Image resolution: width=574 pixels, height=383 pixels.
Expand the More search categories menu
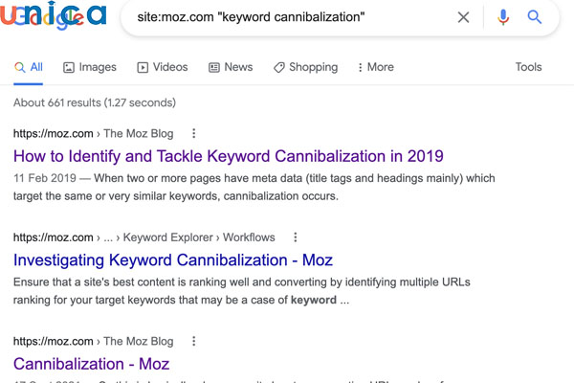(x=375, y=67)
